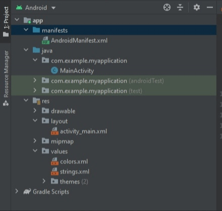
Task: Expand com.example.myapplication (androidTest) package
Action: click(x=35, y=80)
